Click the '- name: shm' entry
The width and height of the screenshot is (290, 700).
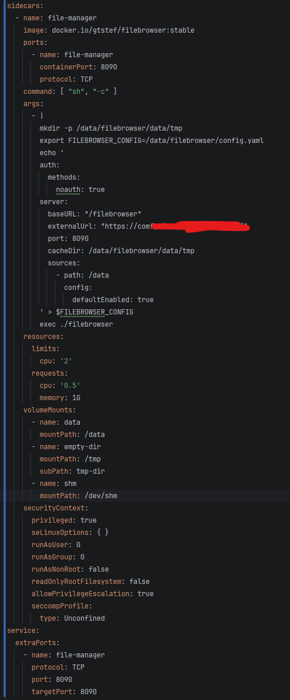[54, 484]
